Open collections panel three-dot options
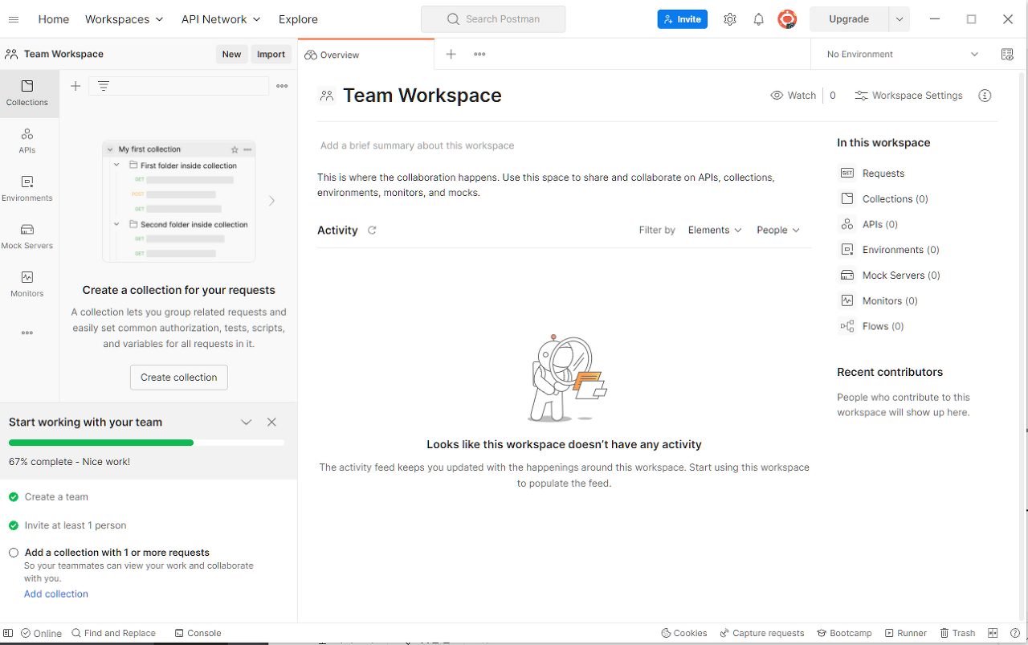The height and width of the screenshot is (645, 1028). (x=282, y=86)
